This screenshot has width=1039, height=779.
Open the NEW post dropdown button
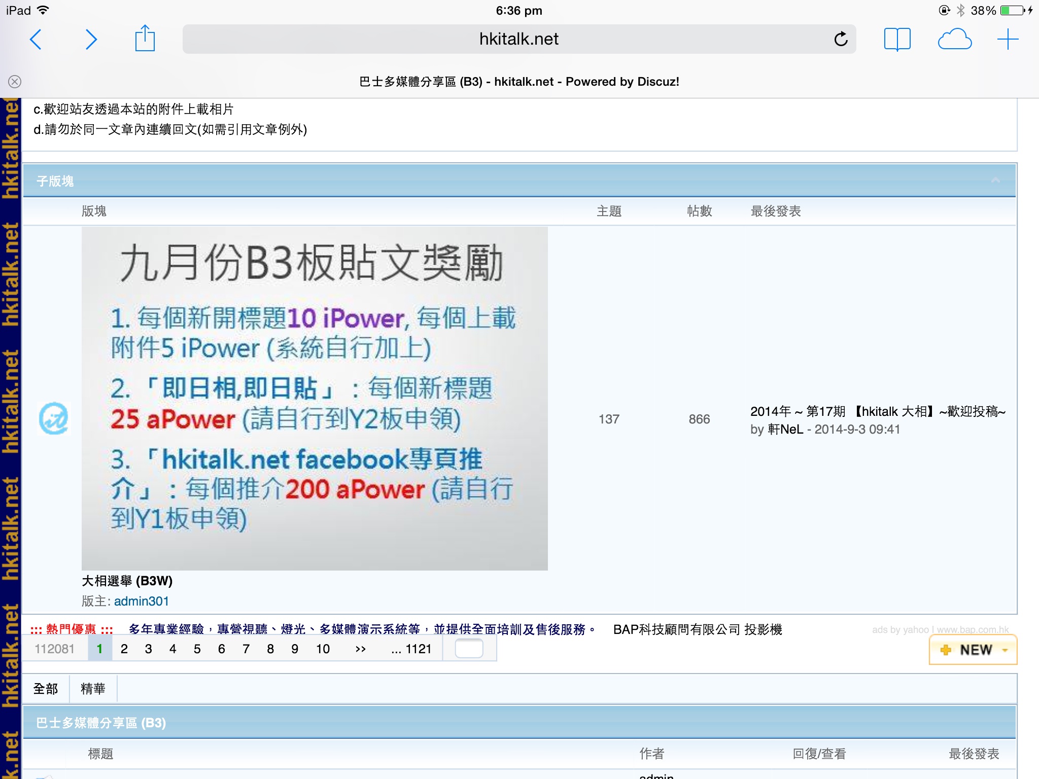point(973,650)
